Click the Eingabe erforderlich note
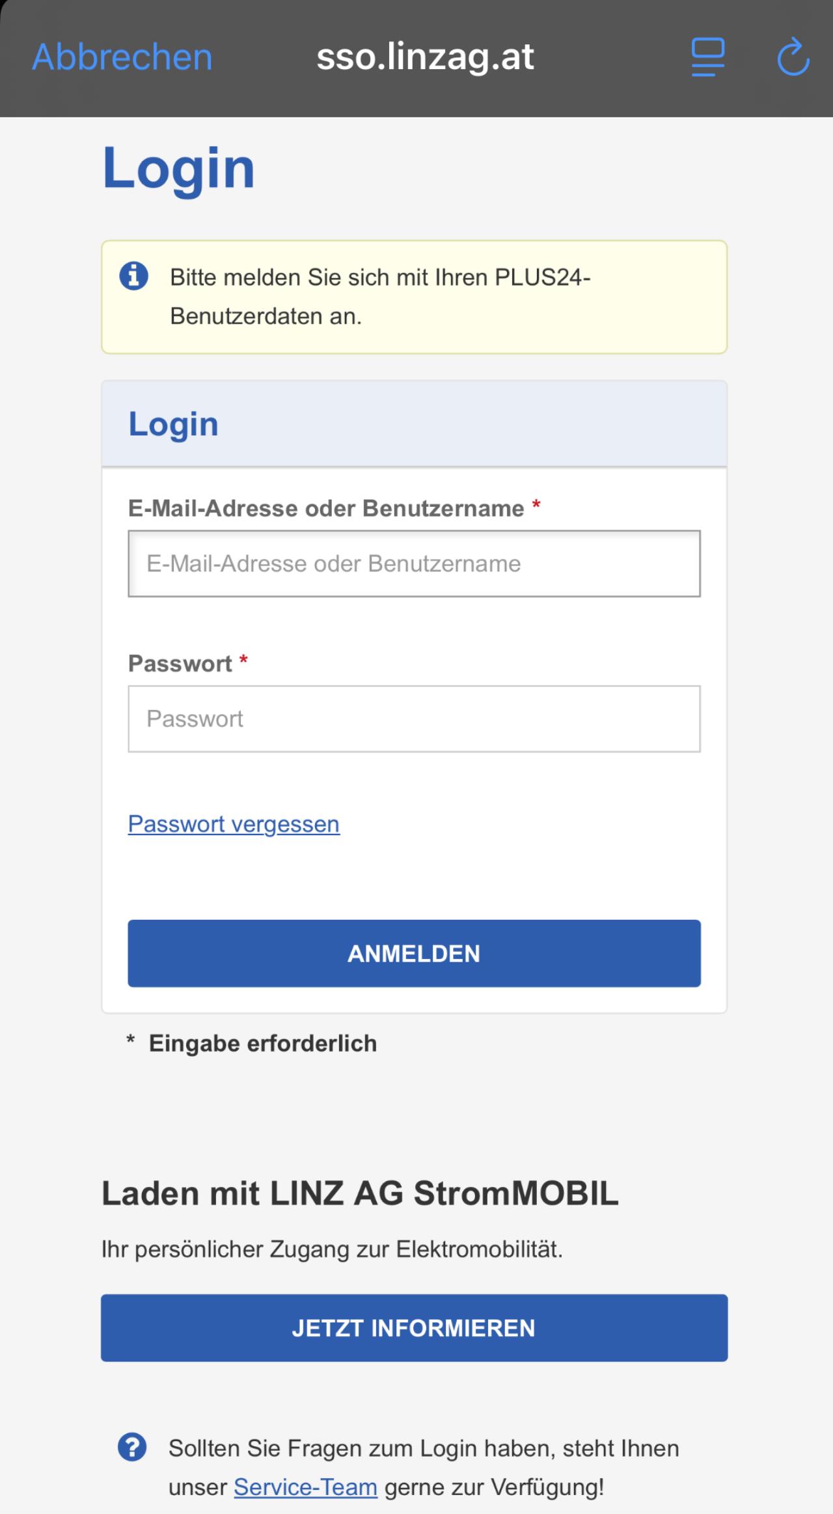The image size is (833, 1514). (262, 1043)
